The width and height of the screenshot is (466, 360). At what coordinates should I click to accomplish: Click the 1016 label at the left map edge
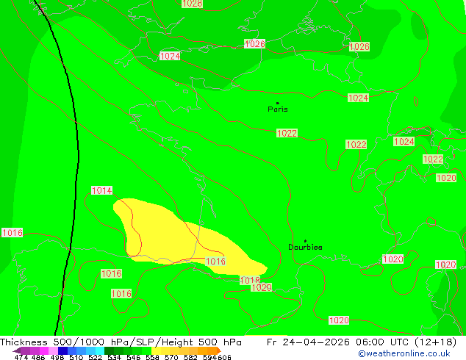[x=12, y=232]
